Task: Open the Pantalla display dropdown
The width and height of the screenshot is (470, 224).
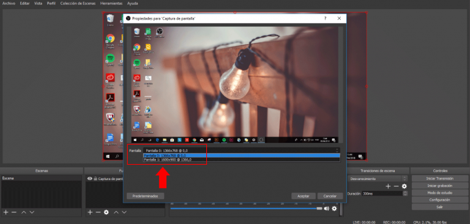Action: [242, 150]
